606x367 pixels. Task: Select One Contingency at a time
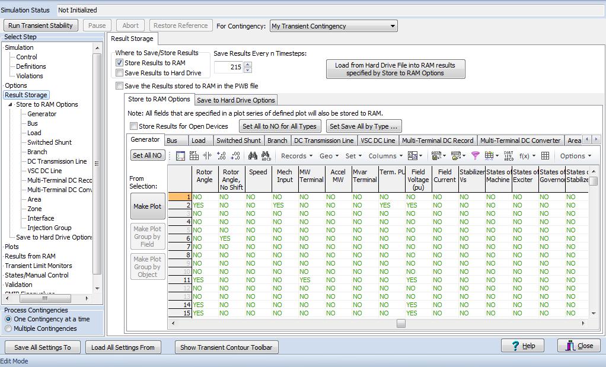coord(8,319)
